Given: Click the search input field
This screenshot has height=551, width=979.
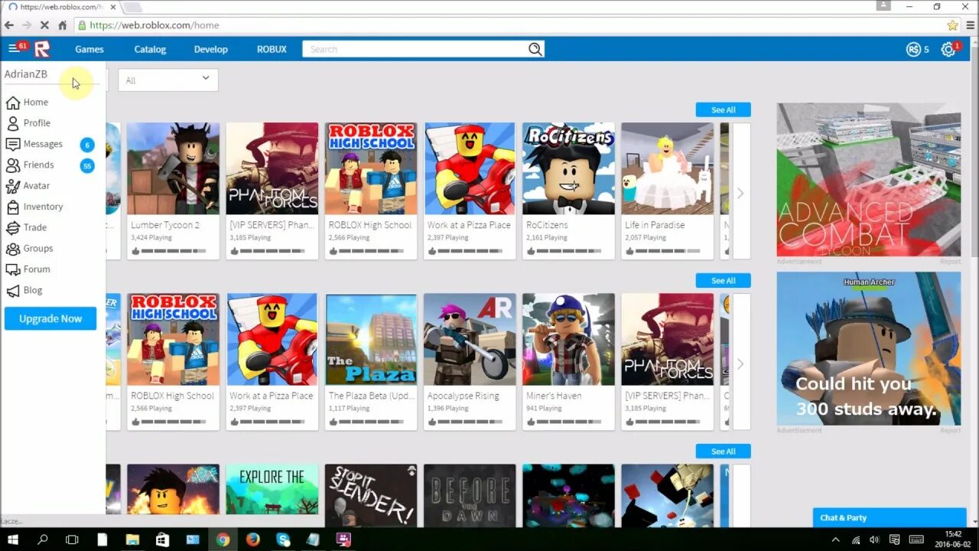Looking at the screenshot, I should [x=415, y=49].
